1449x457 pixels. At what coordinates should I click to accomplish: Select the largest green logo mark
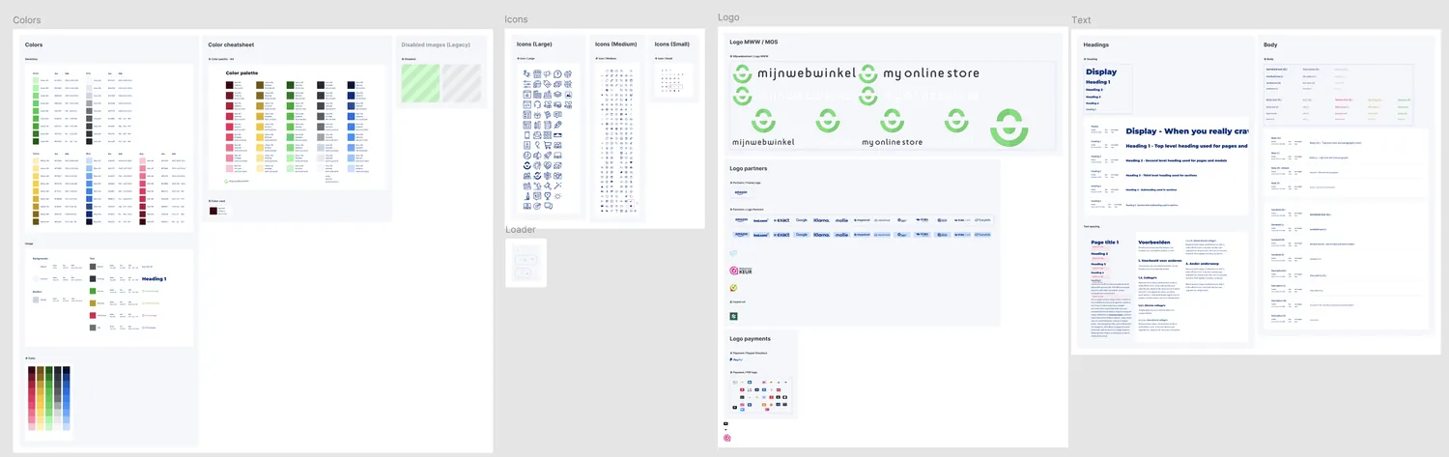click(x=1009, y=128)
